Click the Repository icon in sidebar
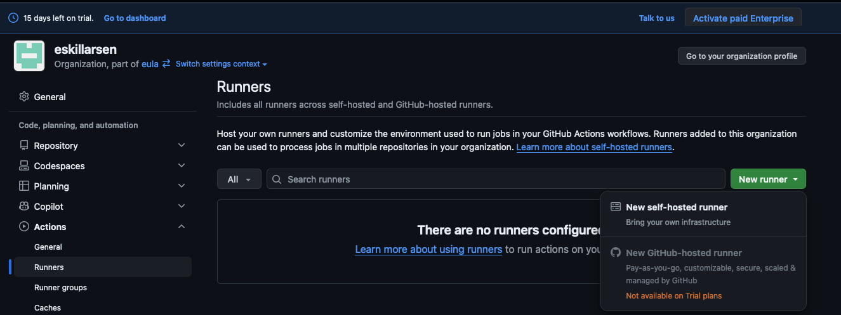 click(24, 146)
